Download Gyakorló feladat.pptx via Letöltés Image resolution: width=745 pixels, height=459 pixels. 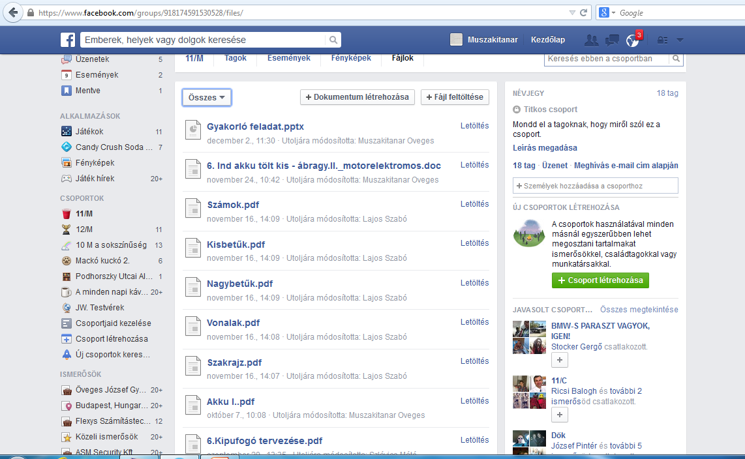click(x=475, y=126)
